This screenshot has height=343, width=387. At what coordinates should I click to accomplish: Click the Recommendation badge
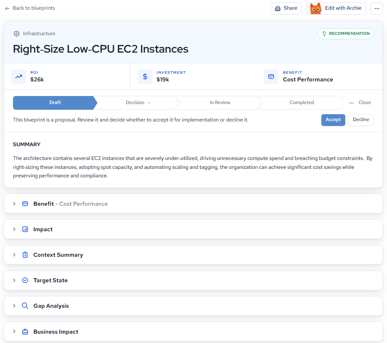pos(346,34)
